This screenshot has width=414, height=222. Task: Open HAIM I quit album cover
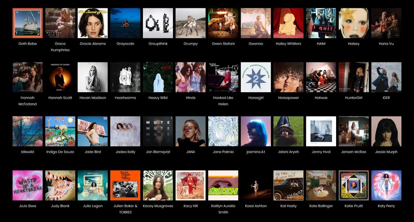[x=321, y=23]
